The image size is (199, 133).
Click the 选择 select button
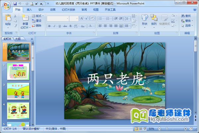[187, 26]
